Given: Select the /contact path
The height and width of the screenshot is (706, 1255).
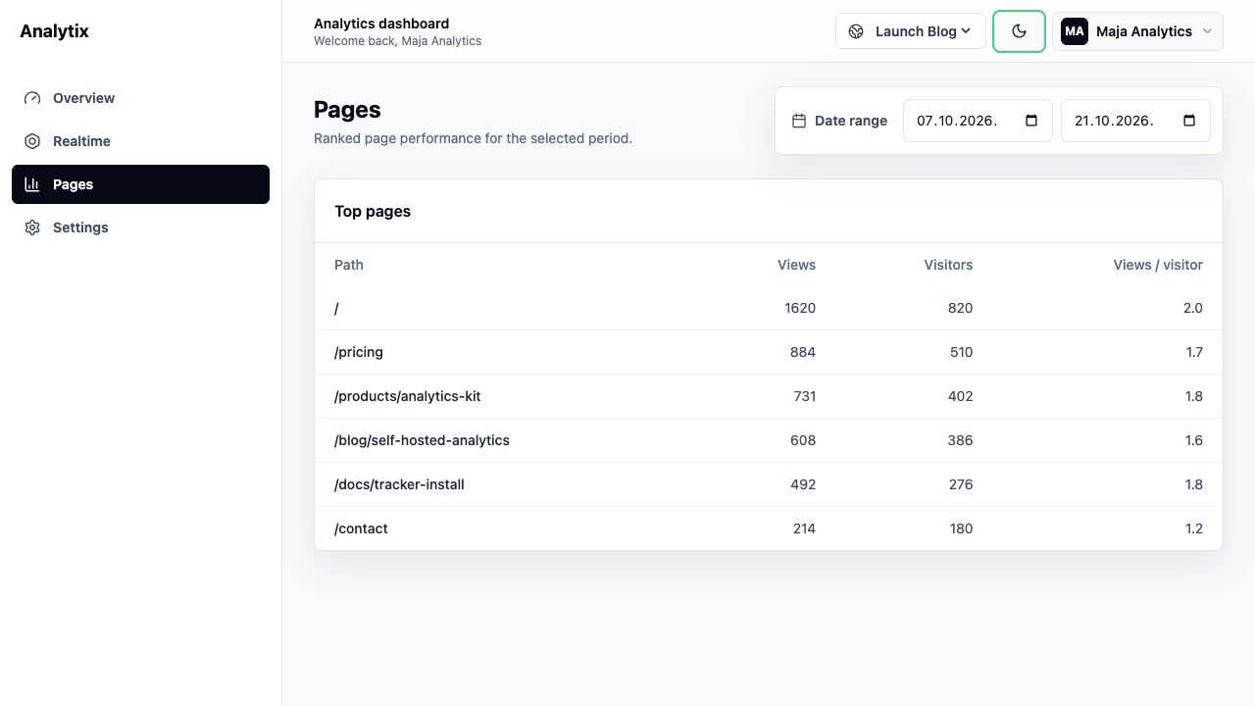Looking at the screenshot, I should click(361, 529).
